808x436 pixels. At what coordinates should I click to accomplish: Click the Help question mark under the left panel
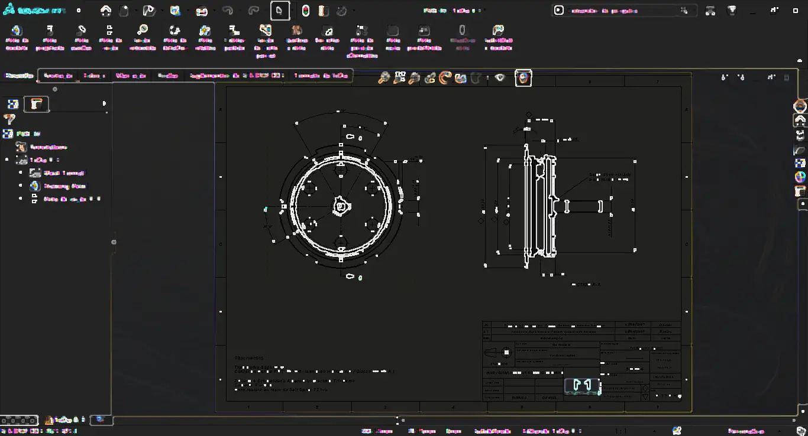pos(9,119)
